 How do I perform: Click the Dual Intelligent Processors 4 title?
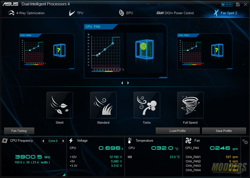point(46,4)
